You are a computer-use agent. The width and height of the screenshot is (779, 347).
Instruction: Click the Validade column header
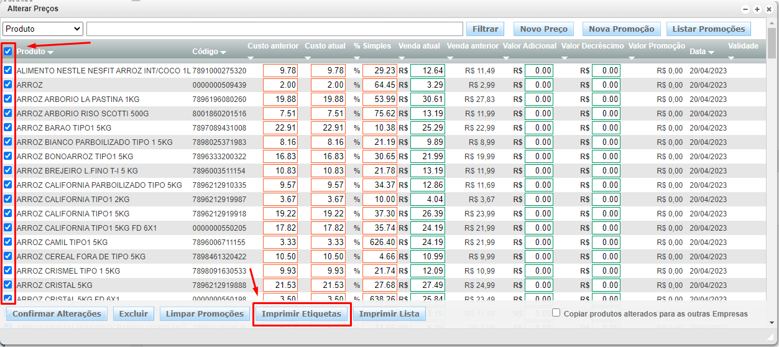click(743, 46)
